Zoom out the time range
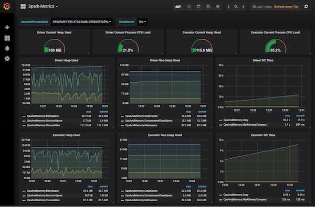This screenshot has width=315, height=207. [236, 7]
